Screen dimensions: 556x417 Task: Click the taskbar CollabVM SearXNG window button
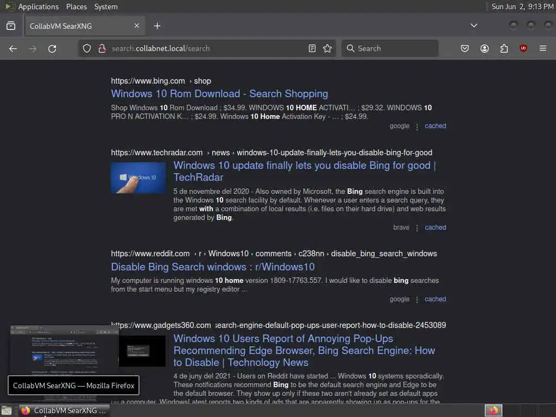click(65, 410)
